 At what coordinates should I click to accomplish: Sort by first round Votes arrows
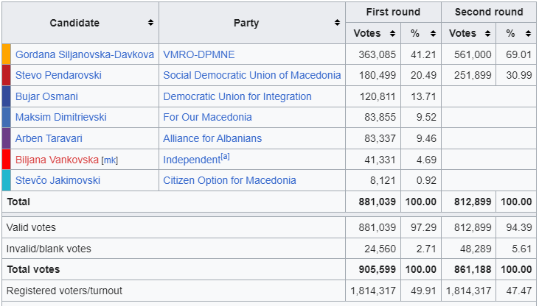click(393, 34)
